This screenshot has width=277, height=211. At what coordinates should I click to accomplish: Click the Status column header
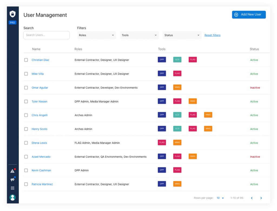click(x=254, y=49)
